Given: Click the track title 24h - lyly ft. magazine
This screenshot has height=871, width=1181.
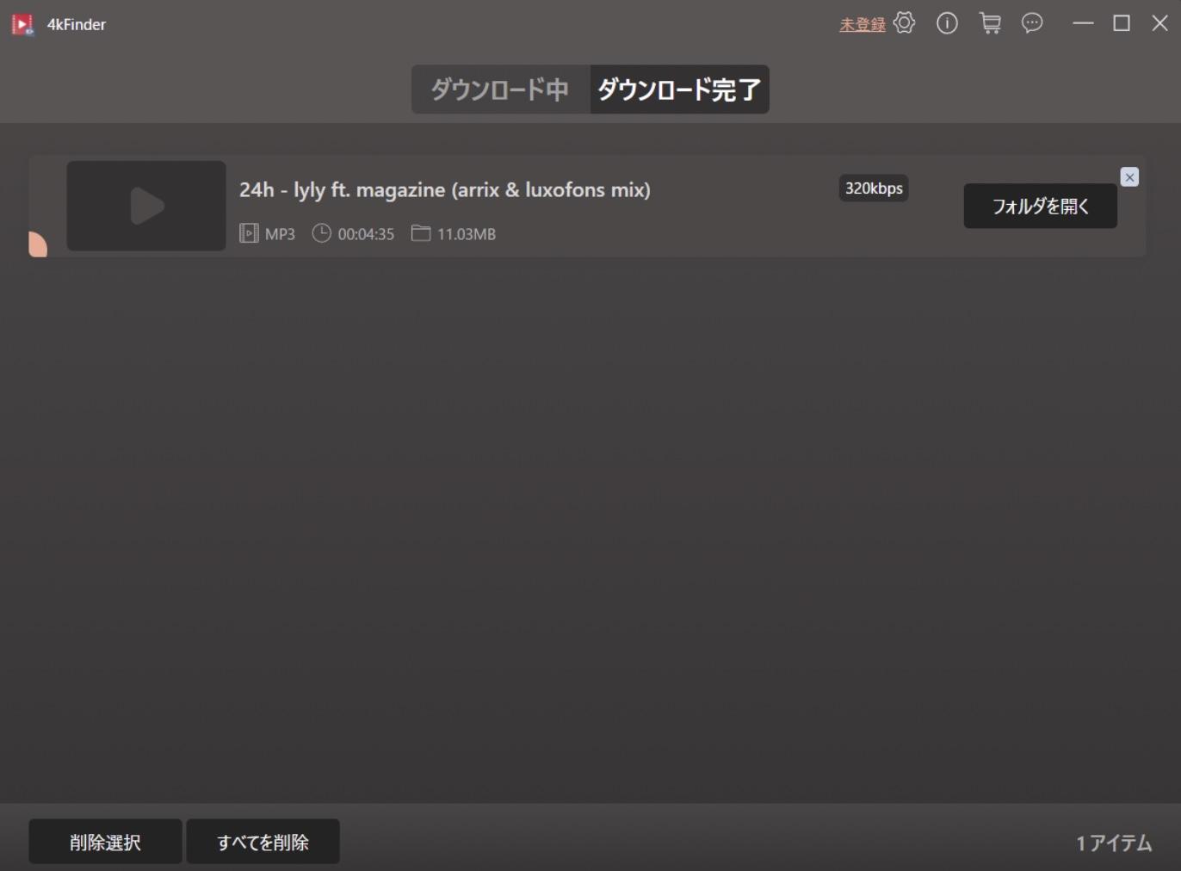Looking at the screenshot, I should tap(444, 189).
